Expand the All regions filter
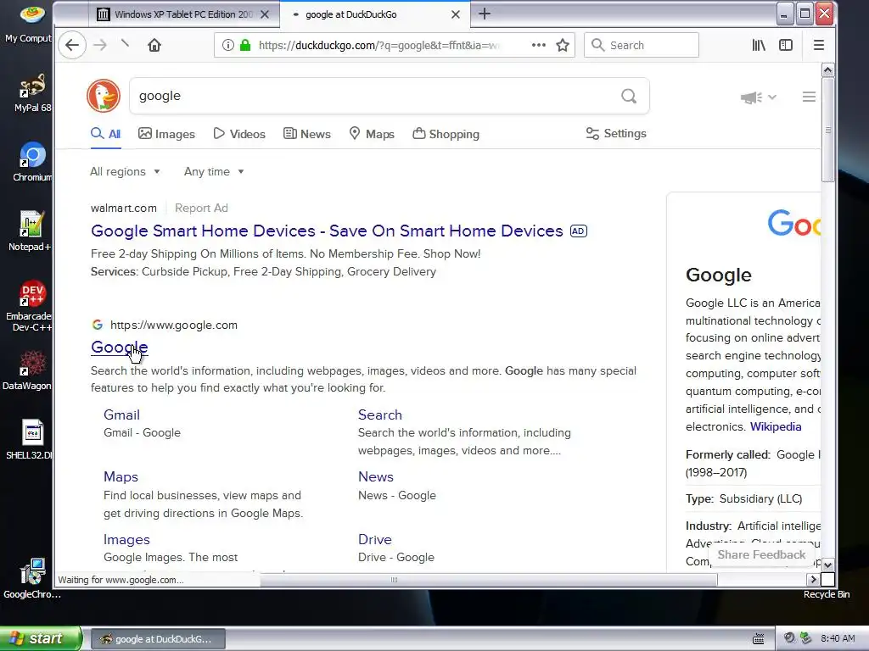Image resolution: width=869 pixels, height=651 pixels. [x=126, y=171]
